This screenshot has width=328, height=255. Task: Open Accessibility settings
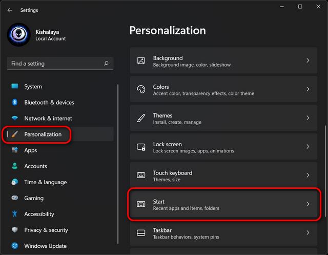coord(60,214)
